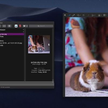Screen dimensions: 108x108
Task: Click the Add Tags field in preview pane
Action: 41,68
